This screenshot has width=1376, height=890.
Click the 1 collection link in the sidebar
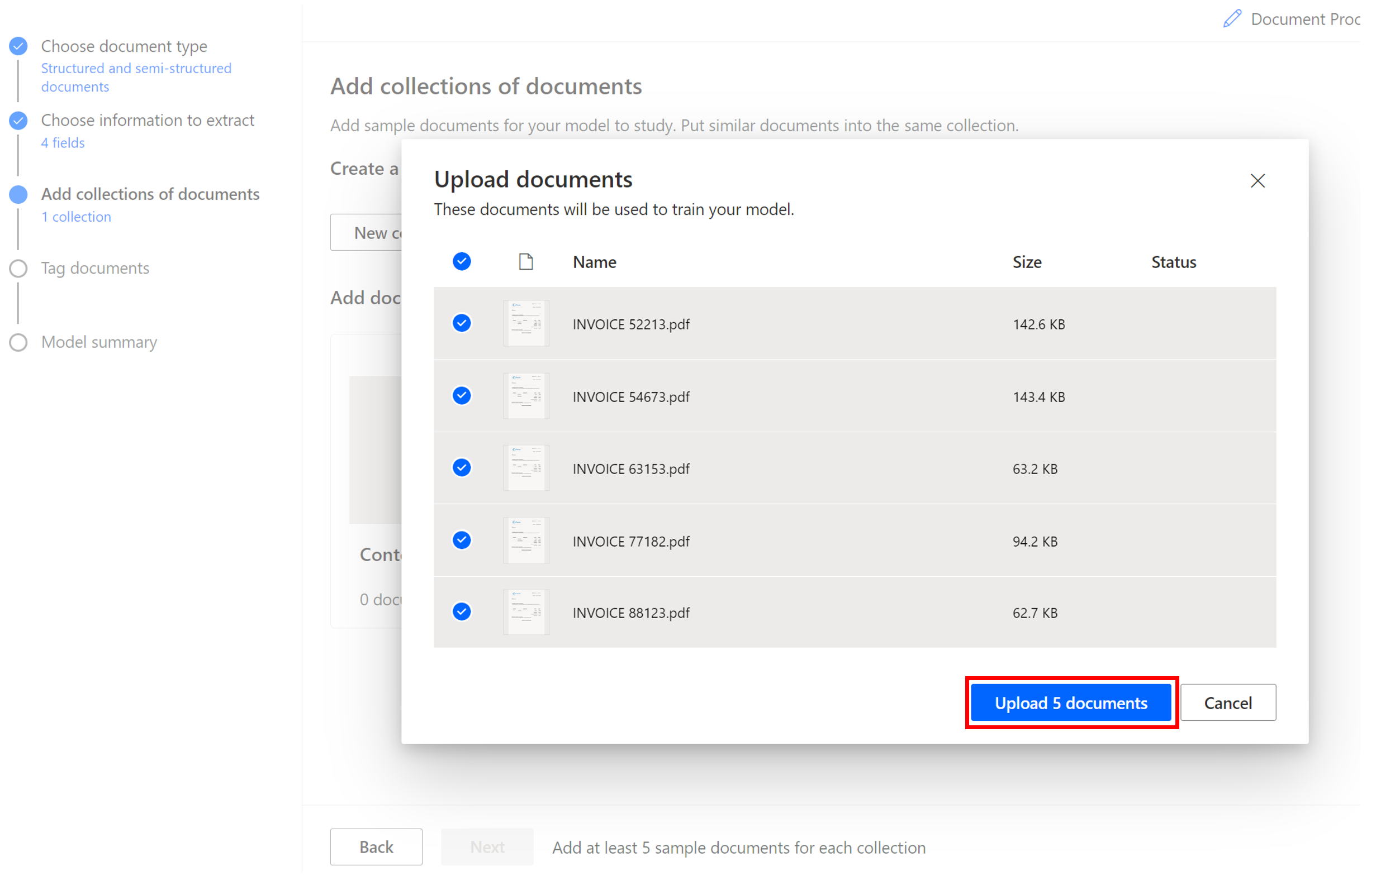(77, 217)
